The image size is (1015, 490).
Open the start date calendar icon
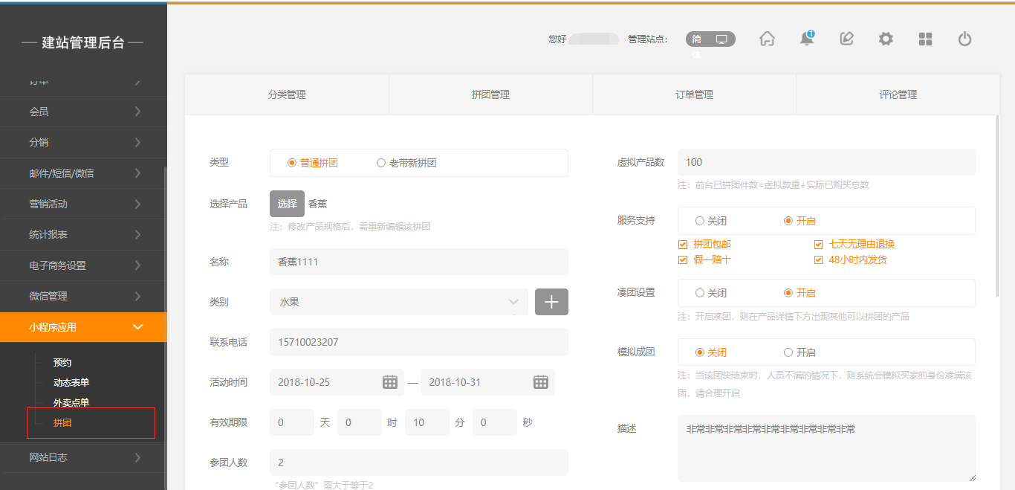[390, 382]
